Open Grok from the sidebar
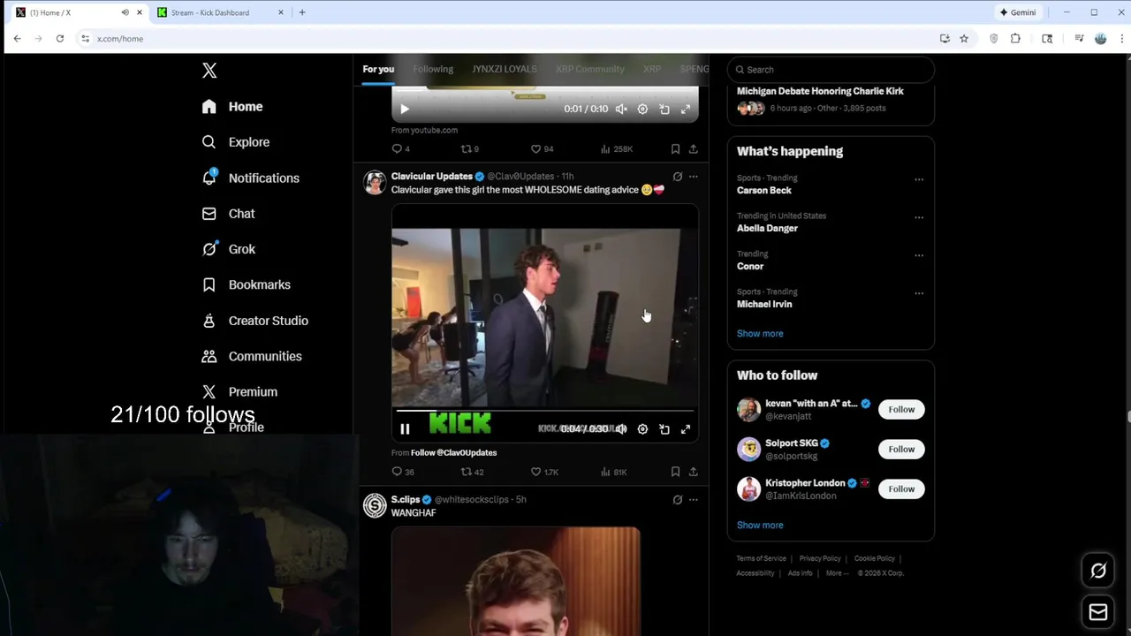 click(228, 249)
